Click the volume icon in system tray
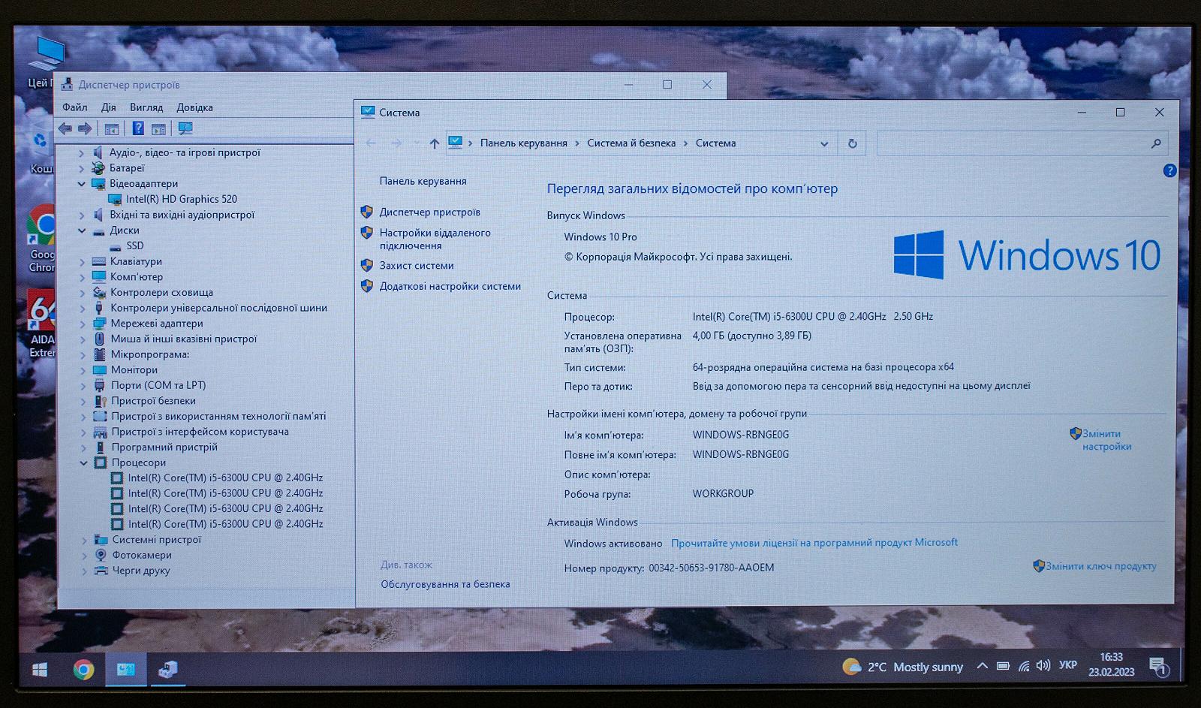Viewport: 1201px width, 708px height. (1043, 665)
